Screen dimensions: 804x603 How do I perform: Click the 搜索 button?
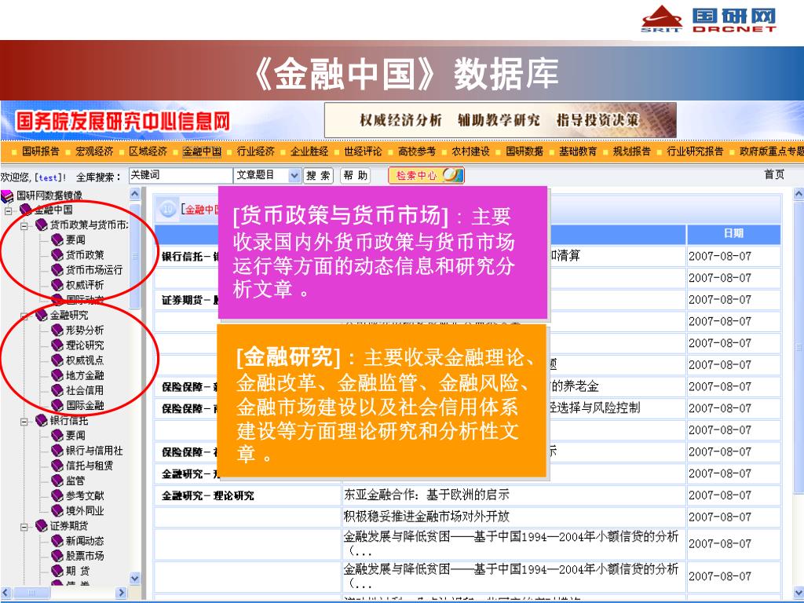tap(318, 176)
